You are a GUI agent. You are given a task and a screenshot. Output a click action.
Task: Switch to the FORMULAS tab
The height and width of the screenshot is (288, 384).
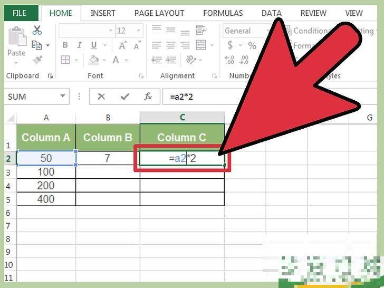223,13
